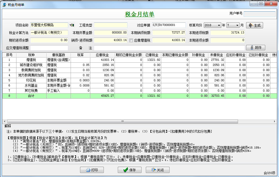The width and height of the screenshot is (279, 177).
Task: Click the 对应单据 field with SJYJD170000001
Action: (x=169, y=25)
